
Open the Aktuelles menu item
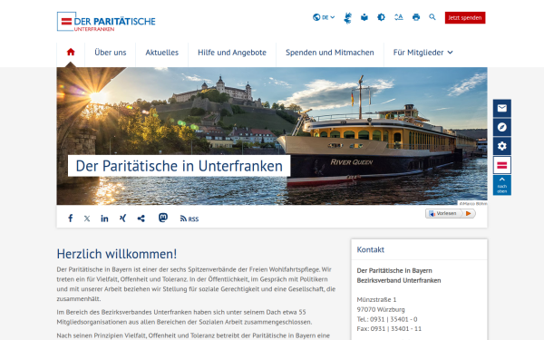point(162,53)
